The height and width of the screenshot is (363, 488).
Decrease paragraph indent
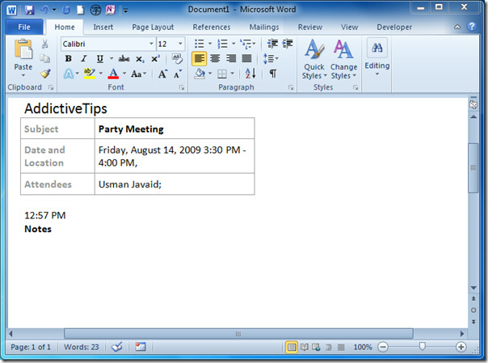pos(272,44)
